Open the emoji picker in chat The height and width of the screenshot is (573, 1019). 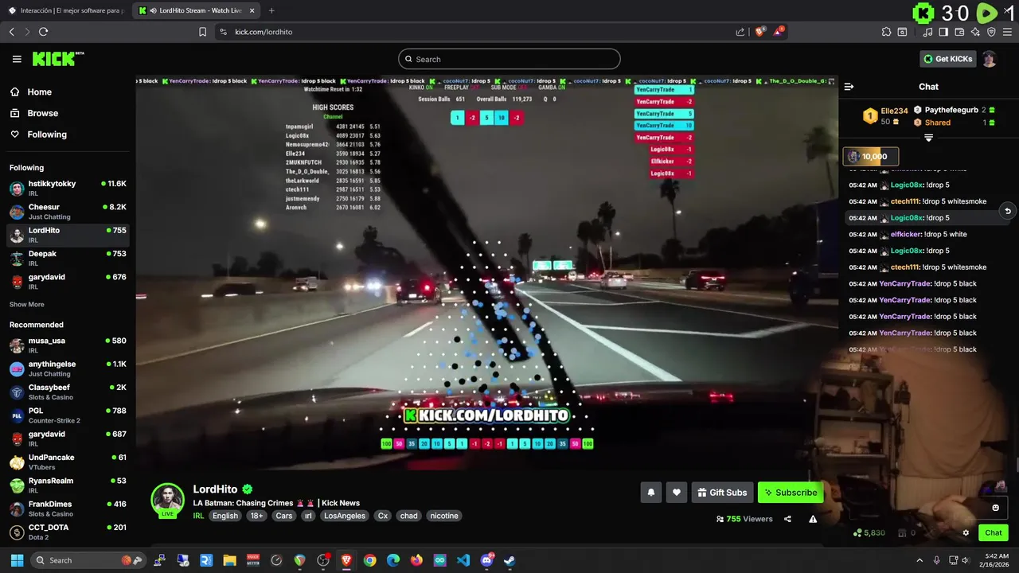[995, 508]
